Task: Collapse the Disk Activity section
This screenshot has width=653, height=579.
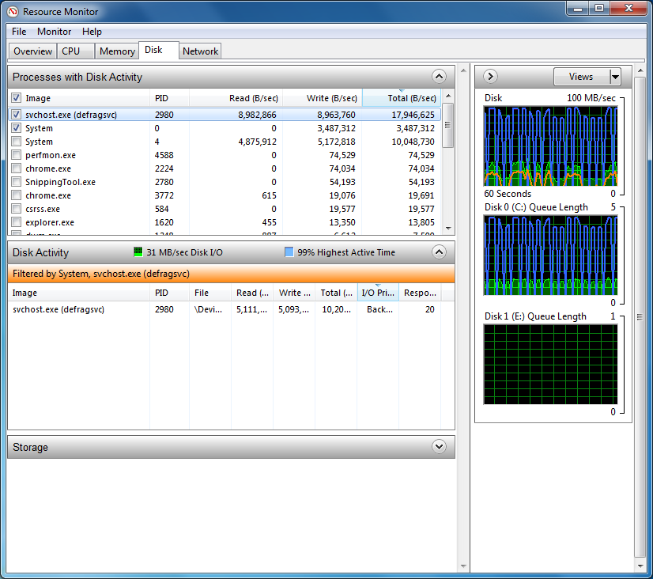Action: click(439, 252)
